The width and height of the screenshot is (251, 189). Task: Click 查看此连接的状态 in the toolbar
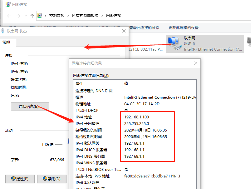tap(144, 27)
